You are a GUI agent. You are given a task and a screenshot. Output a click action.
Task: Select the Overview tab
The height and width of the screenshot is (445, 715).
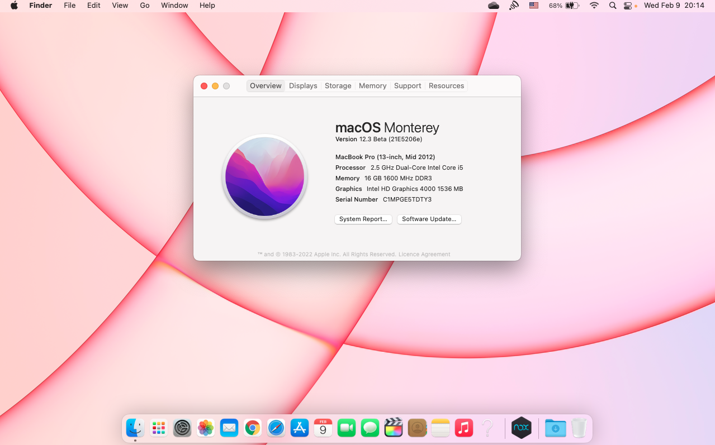[x=266, y=86]
